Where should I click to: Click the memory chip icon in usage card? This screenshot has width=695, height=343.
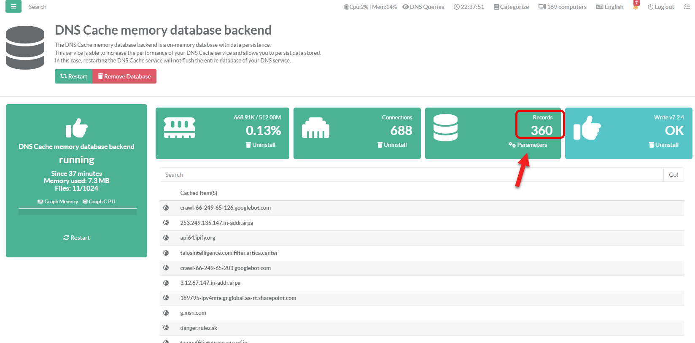179,128
